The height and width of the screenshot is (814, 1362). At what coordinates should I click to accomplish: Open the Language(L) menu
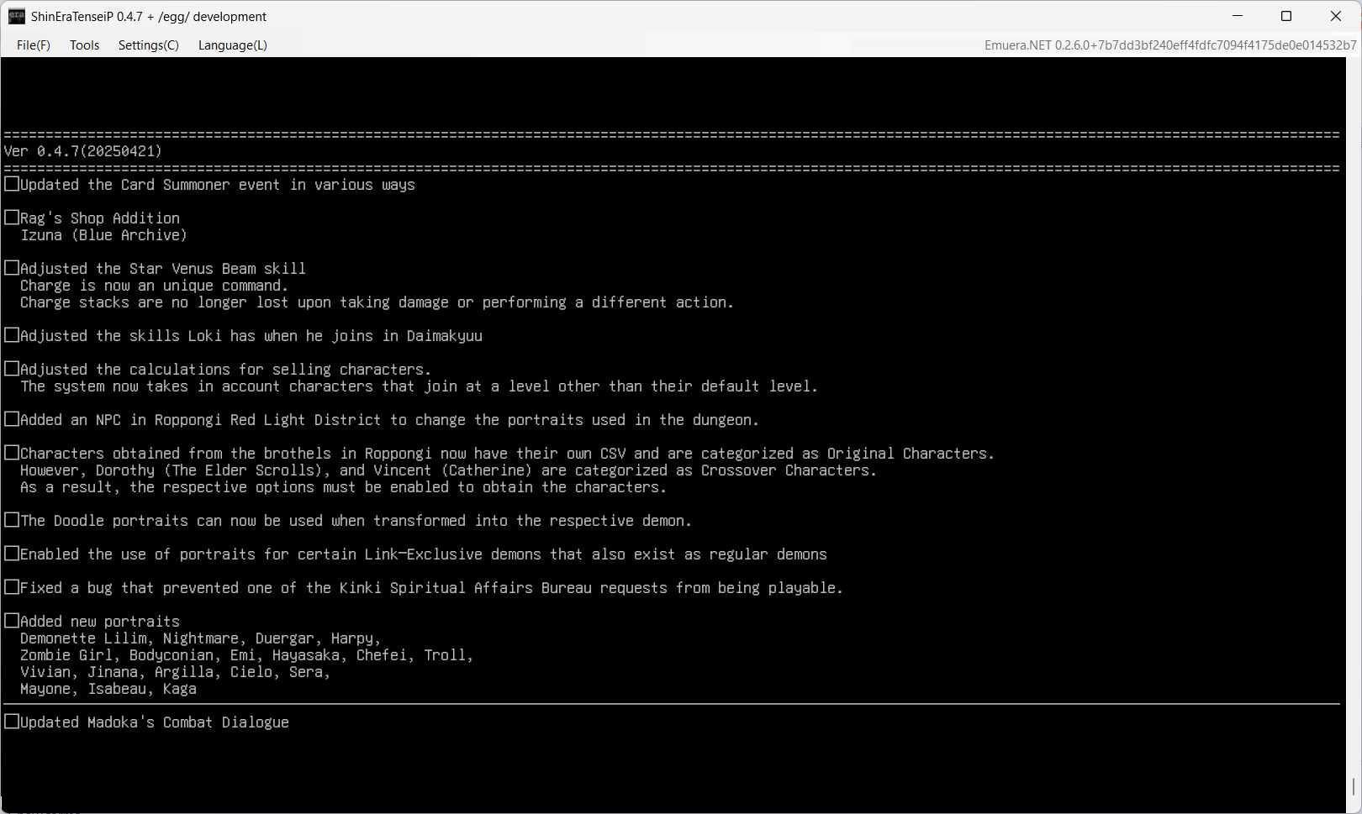tap(232, 45)
